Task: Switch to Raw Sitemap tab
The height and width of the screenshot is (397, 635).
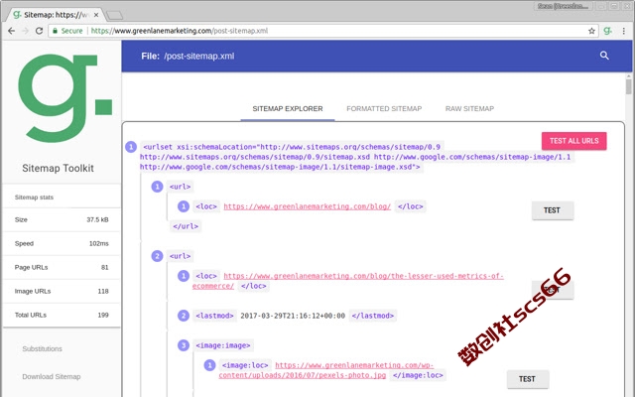Action: pos(469,108)
